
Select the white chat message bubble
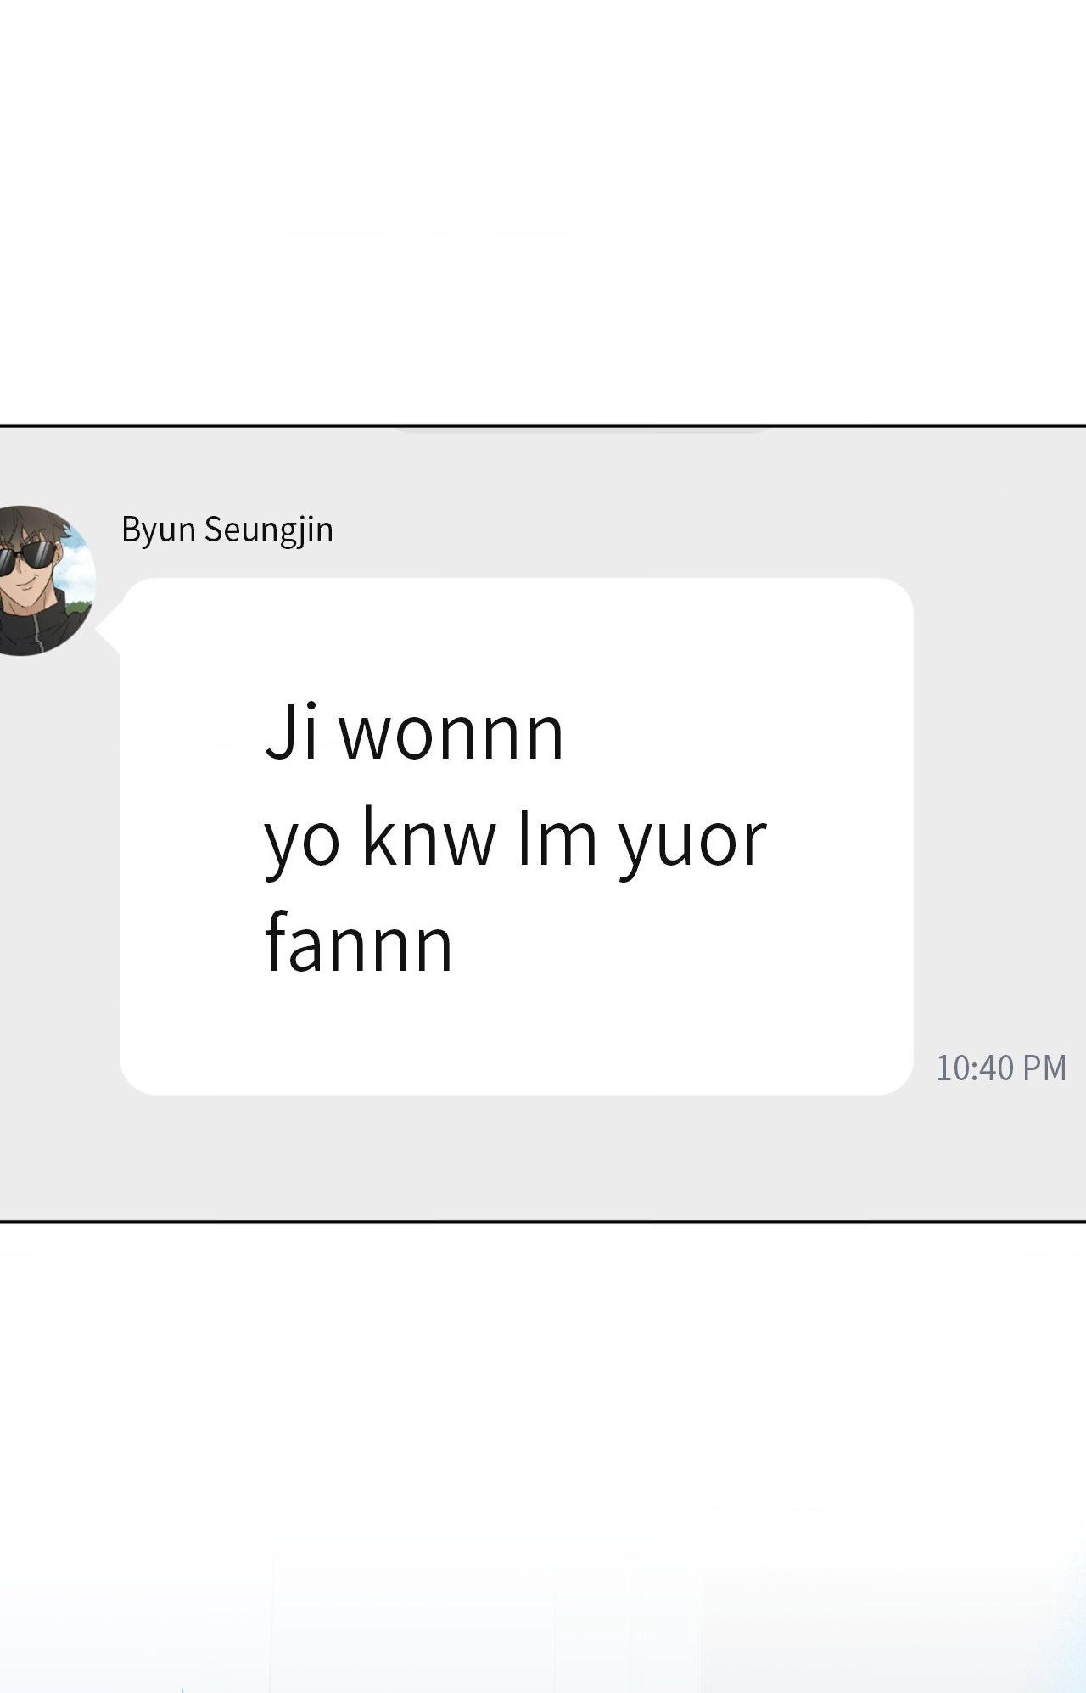[x=517, y=836]
